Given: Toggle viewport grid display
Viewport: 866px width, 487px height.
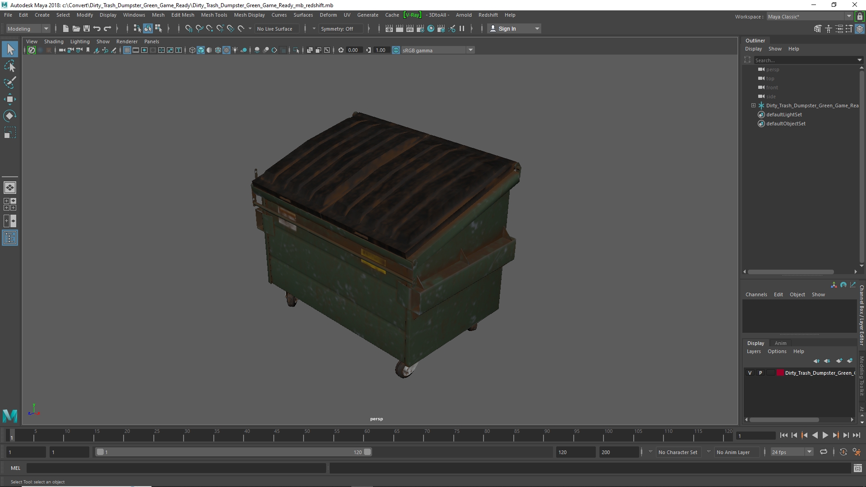Looking at the screenshot, I should [x=127, y=50].
